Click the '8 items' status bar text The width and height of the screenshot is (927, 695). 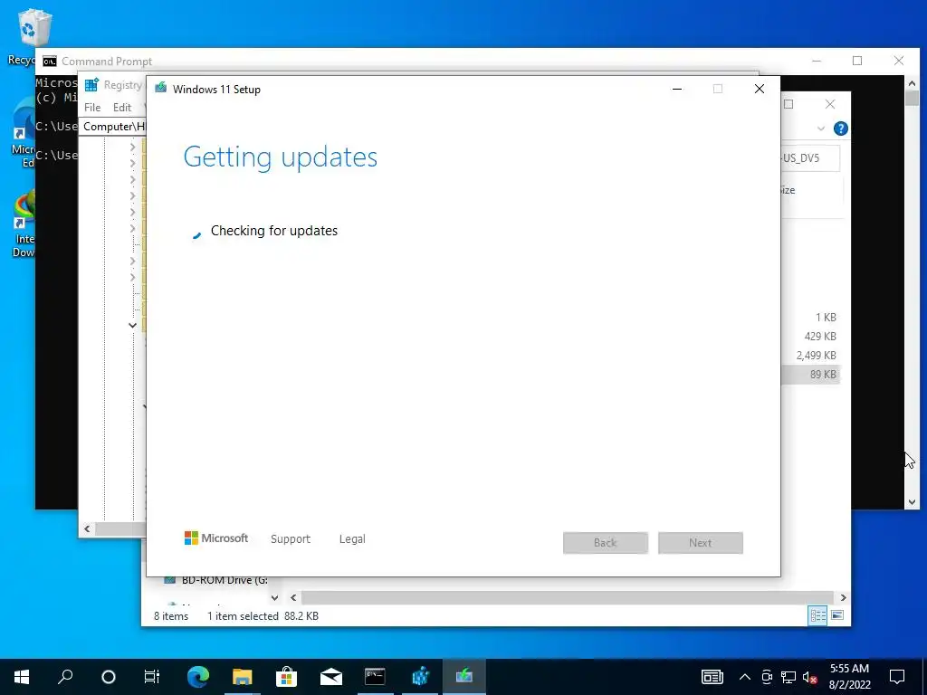(171, 615)
